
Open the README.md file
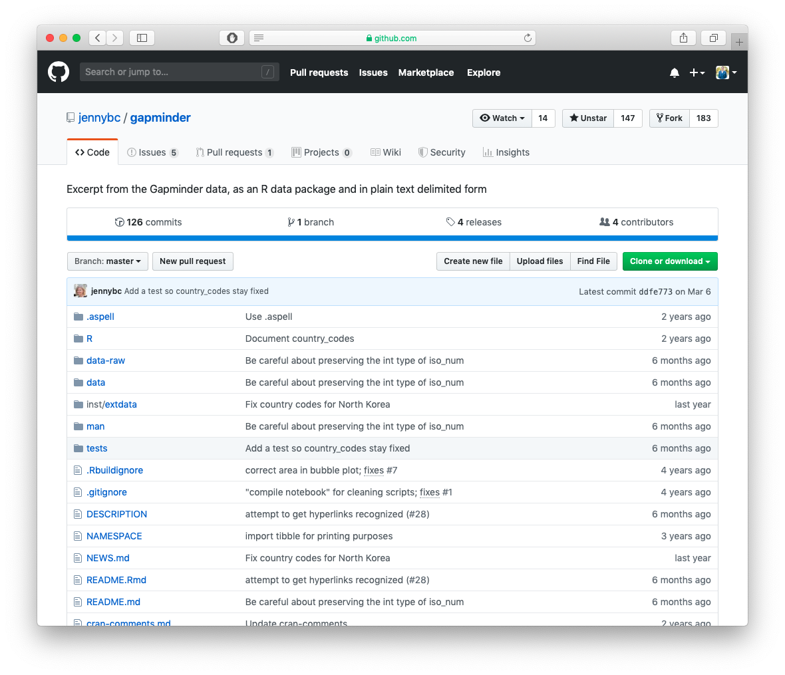(x=113, y=602)
